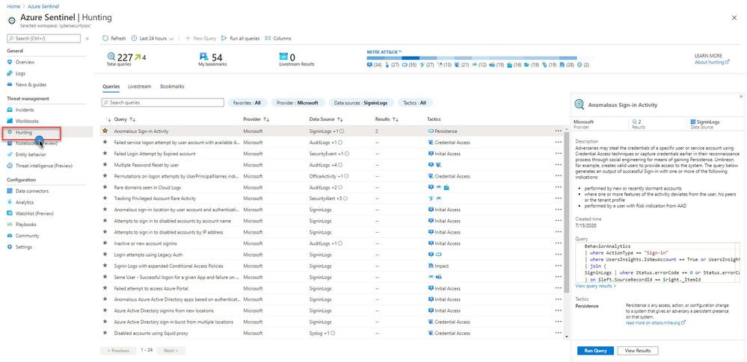747x362 pixels.
Task: Open Watchlist (Preview)
Action: 35,213
